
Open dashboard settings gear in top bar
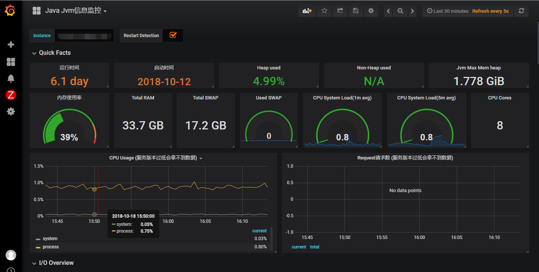[371, 11]
